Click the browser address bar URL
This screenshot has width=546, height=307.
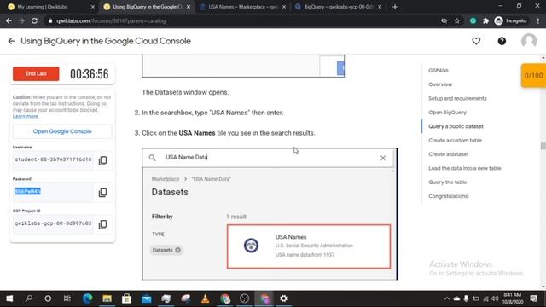pos(111,20)
